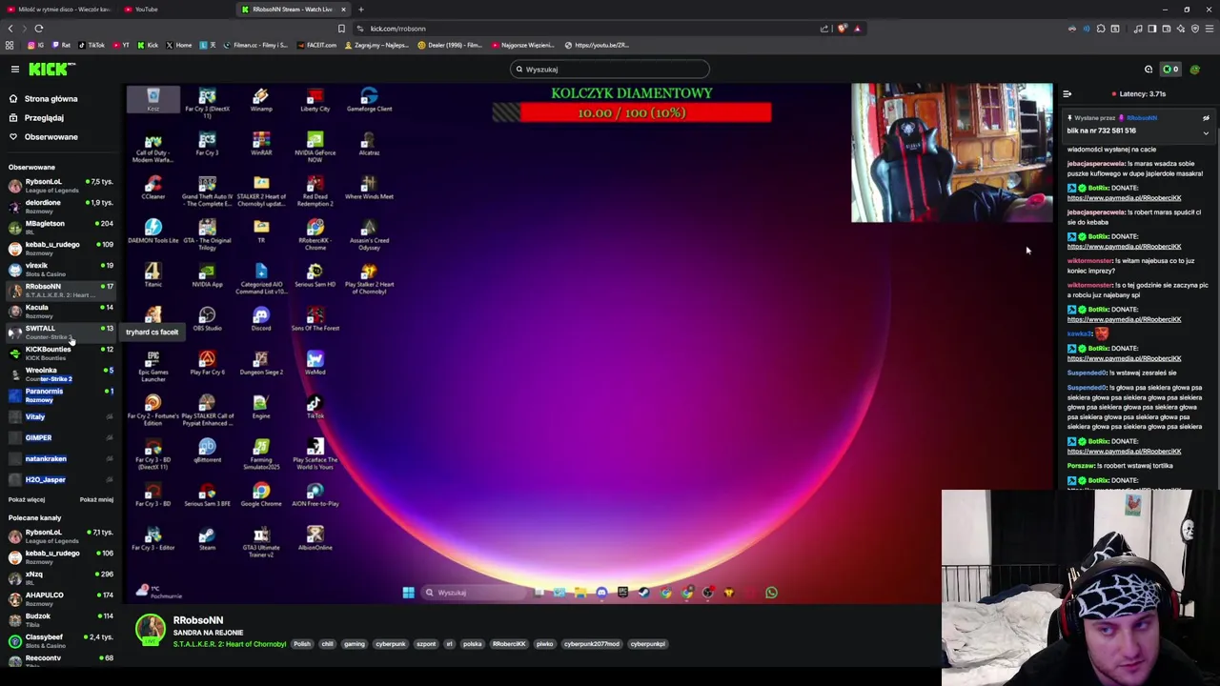1220x686 pixels.
Task: Open SWITALL channel in followed list
Action: (x=59, y=332)
